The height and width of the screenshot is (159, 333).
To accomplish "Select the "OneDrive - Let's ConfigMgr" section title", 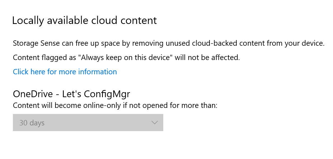I will [71, 94].
